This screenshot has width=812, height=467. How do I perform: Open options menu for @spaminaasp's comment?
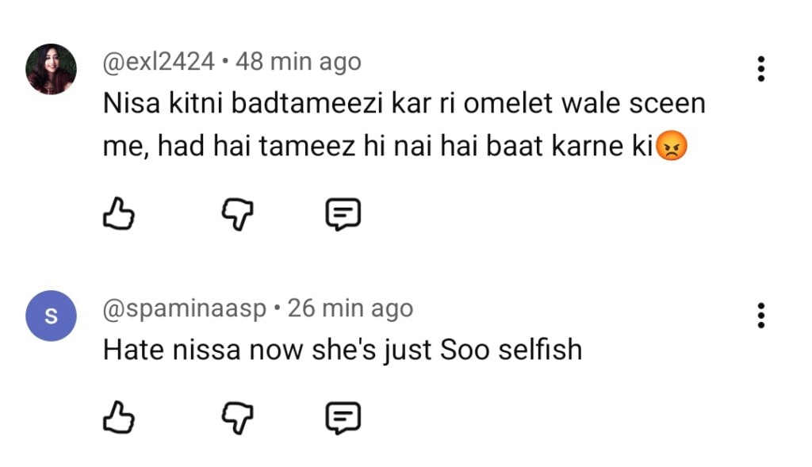coord(760,316)
